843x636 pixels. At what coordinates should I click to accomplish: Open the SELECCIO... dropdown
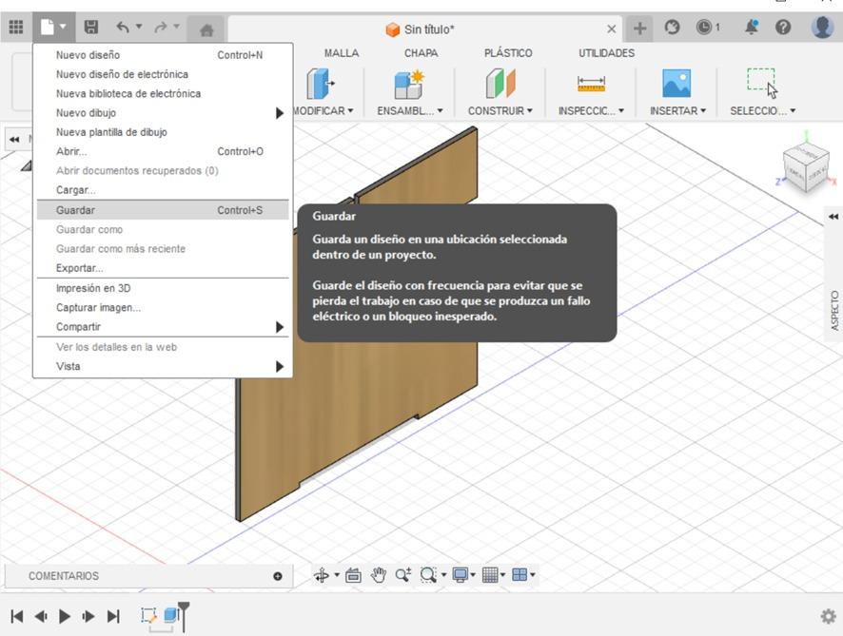click(762, 110)
